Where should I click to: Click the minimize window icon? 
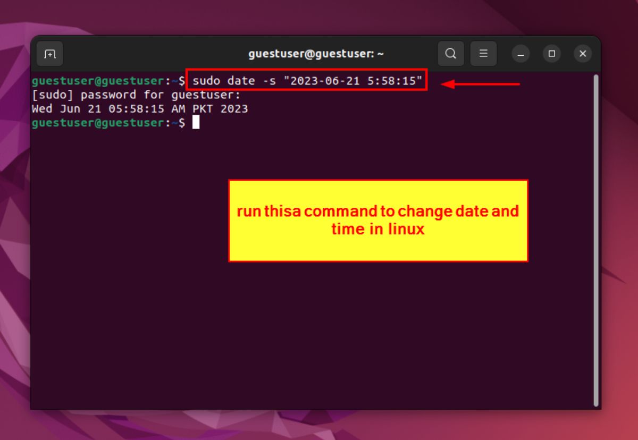520,53
